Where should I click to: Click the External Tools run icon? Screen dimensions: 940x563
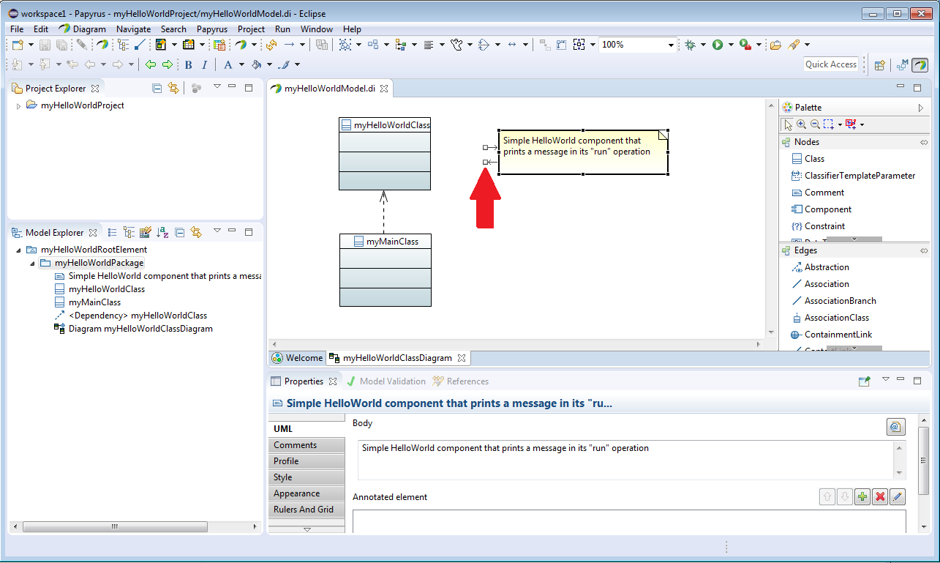745,45
